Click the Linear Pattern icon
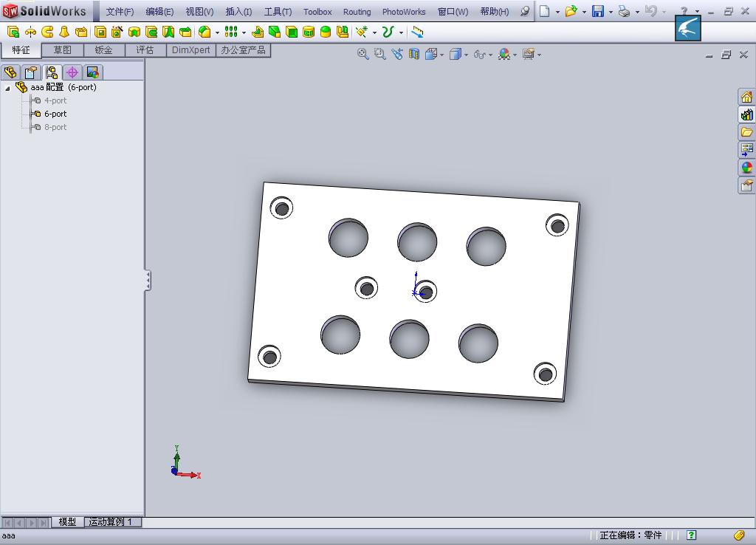The image size is (756, 545). click(231, 32)
